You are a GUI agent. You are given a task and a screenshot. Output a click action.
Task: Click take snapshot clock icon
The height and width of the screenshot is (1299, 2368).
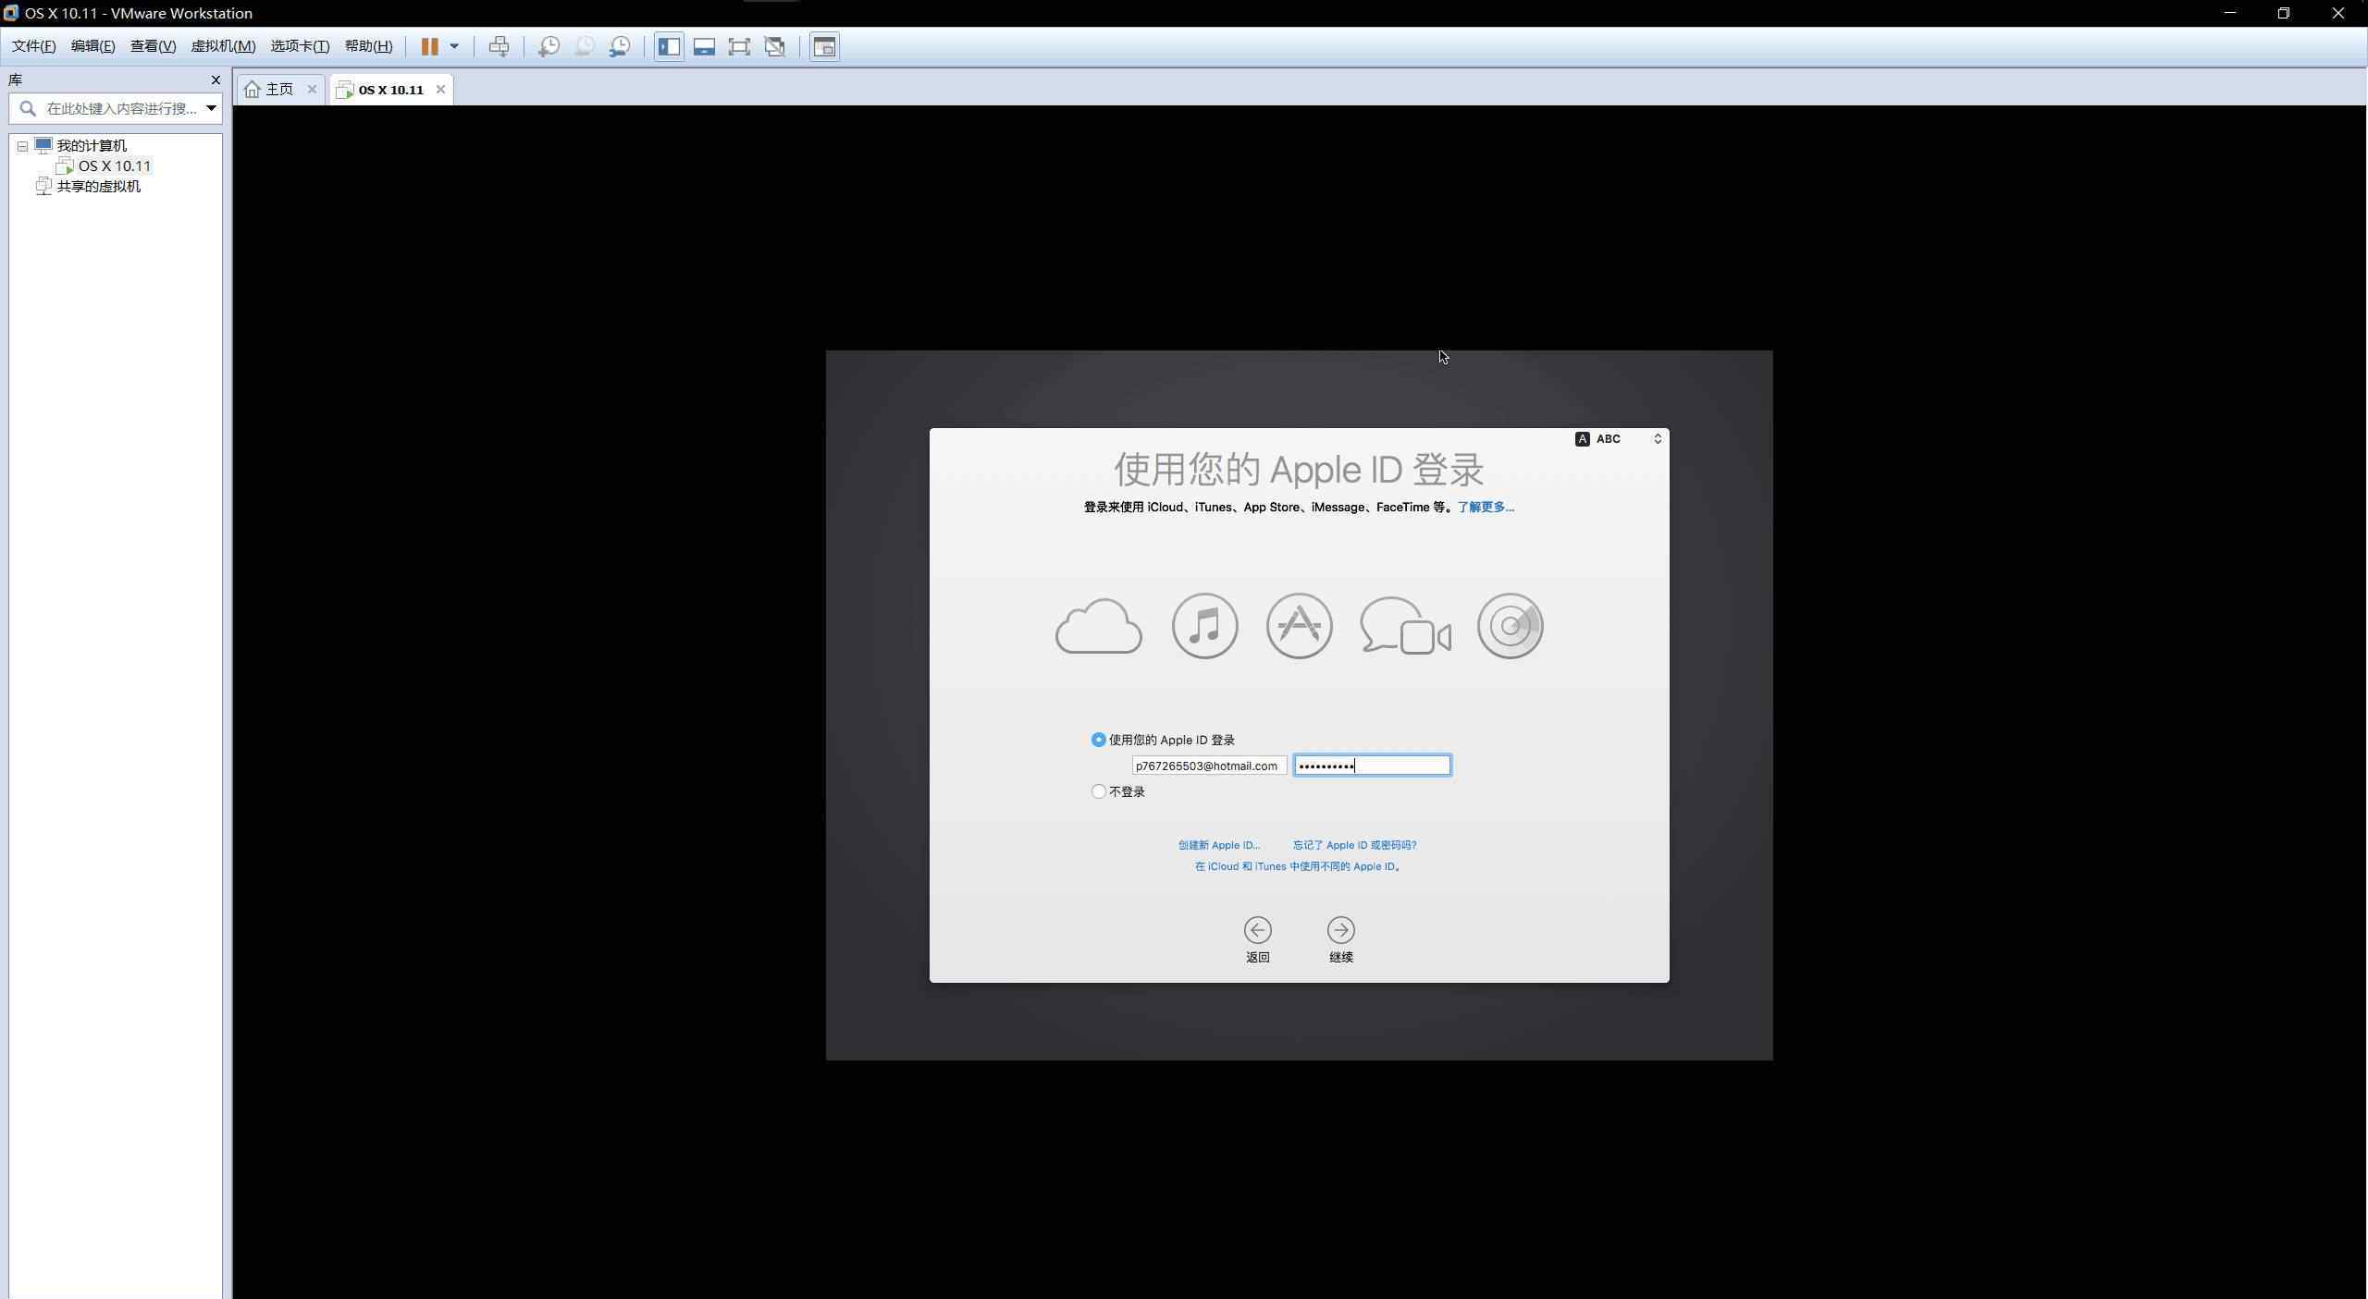click(x=549, y=46)
